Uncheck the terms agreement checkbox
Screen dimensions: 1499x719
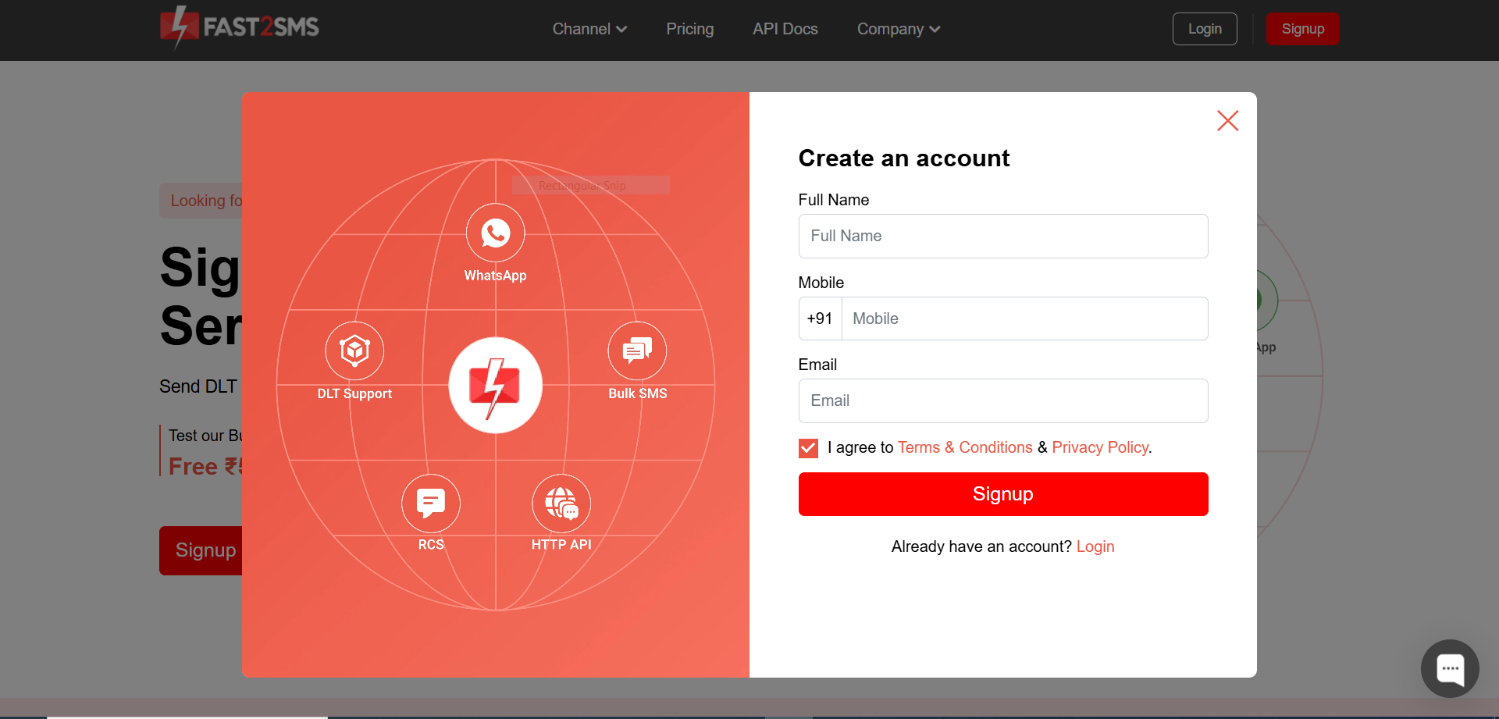pyautogui.click(x=808, y=448)
